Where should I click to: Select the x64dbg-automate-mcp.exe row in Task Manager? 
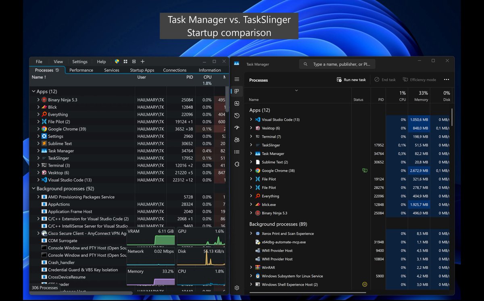tap(348, 242)
